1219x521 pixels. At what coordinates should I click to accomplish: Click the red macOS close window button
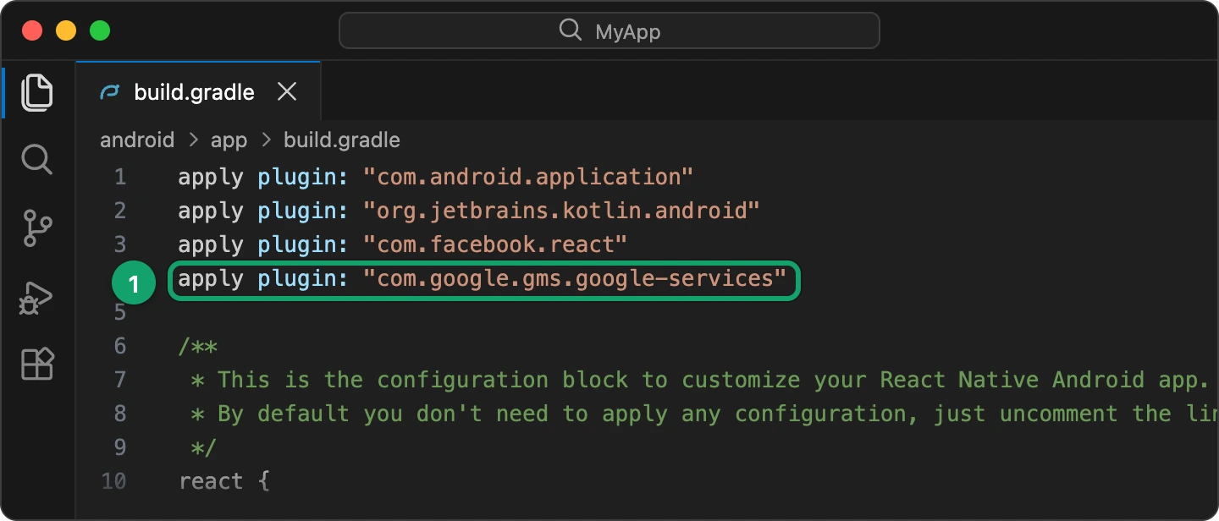click(32, 31)
